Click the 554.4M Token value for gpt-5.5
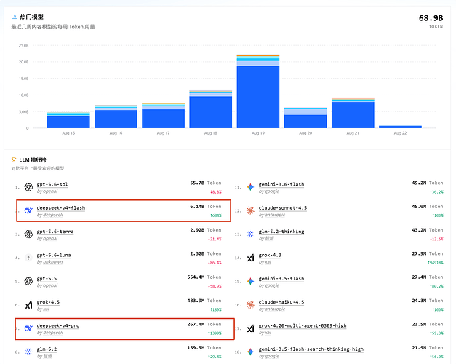 coord(204,277)
